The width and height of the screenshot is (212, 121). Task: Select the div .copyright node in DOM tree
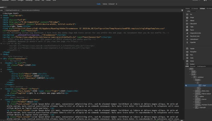pyautogui.click(x=200, y=107)
